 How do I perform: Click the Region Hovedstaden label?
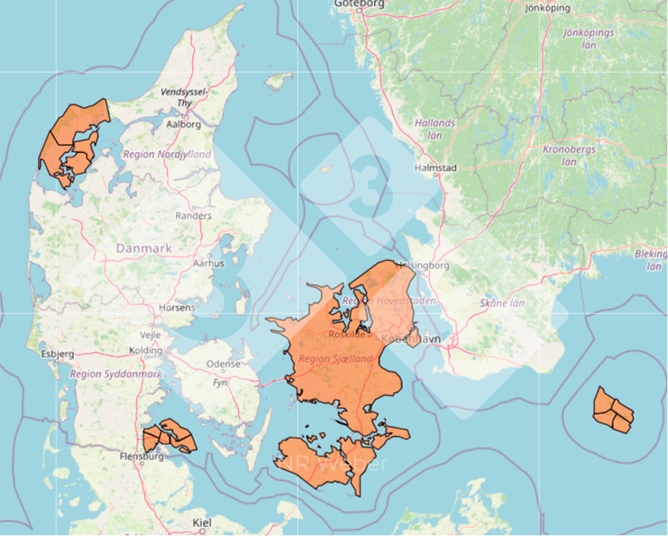pos(389,301)
